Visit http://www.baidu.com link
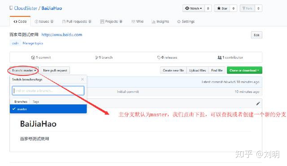This screenshot has height=166, width=287. 62,35
